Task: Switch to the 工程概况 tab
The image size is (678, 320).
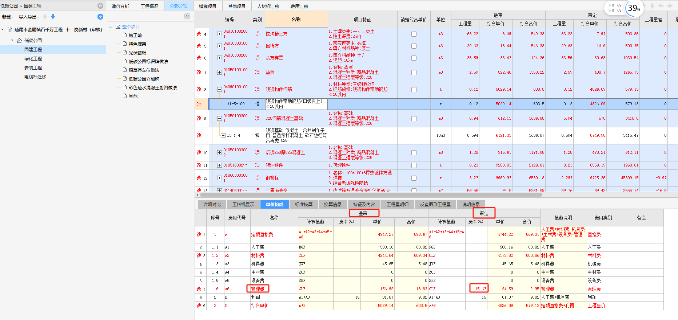Action: (x=149, y=6)
